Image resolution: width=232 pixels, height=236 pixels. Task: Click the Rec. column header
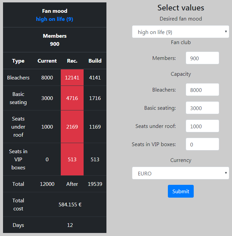72,61
